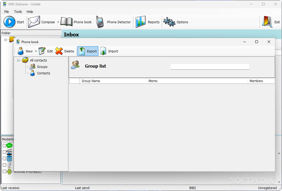Click main window scrollbar down arrow
Screen dimensions: 282x191
[279, 182]
